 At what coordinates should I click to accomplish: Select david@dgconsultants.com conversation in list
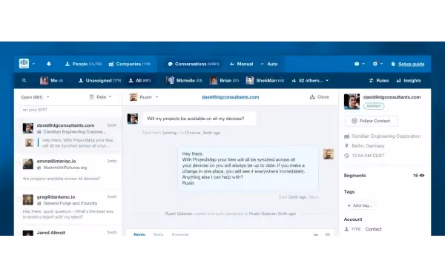[x=68, y=136]
